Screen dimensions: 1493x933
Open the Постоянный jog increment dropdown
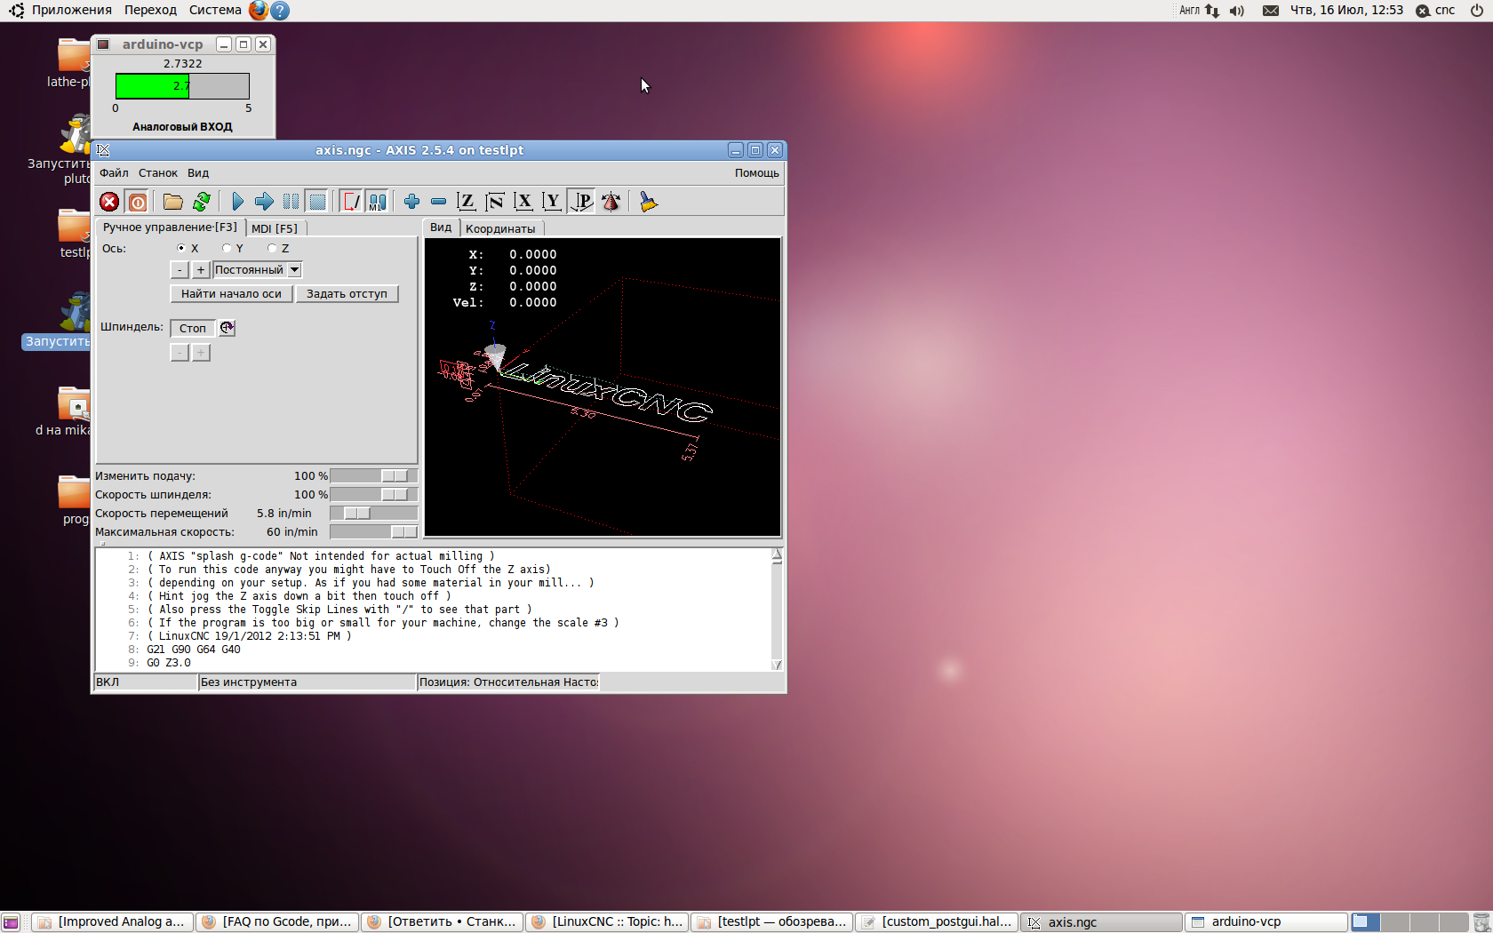tap(294, 270)
